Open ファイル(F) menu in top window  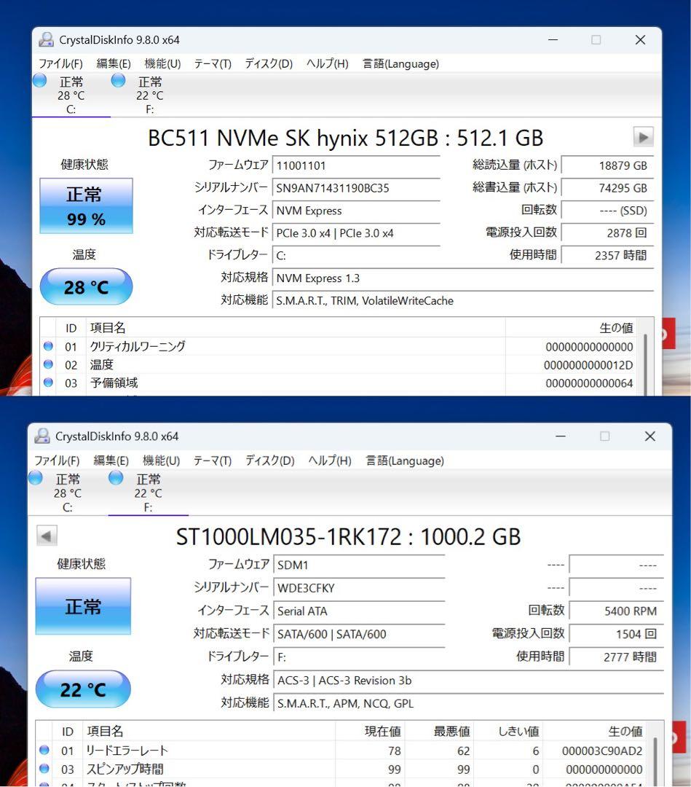point(60,63)
